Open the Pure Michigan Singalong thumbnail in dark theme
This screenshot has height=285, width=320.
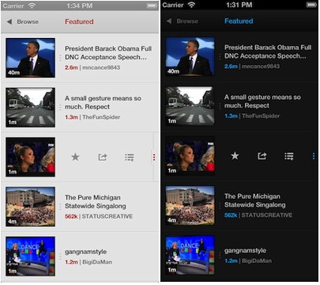[x=190, y=206]
